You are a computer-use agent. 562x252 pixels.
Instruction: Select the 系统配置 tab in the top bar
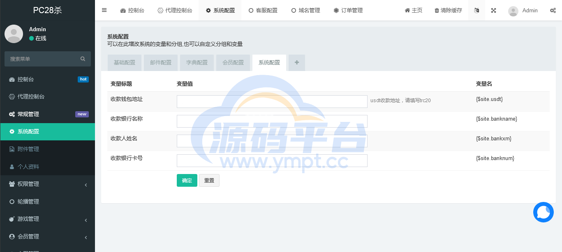(220, 10)
